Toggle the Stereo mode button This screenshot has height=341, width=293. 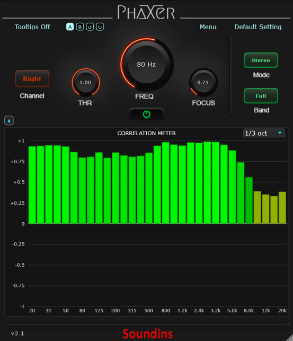(x=261, y=60)
